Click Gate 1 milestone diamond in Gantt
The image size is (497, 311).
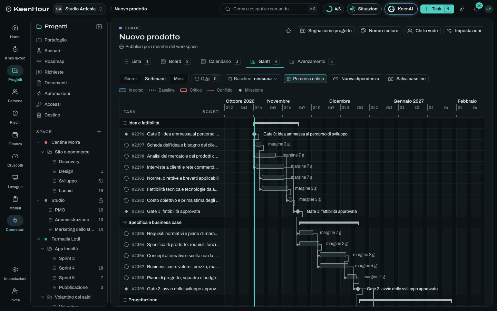(298, 211)
